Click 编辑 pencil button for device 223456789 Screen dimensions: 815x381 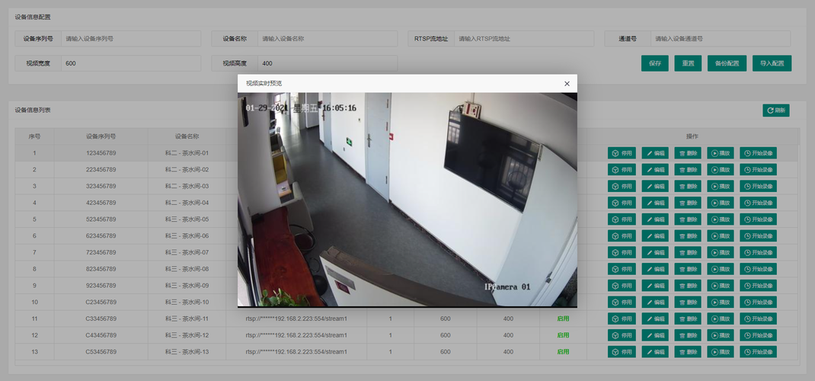[654, 169]
